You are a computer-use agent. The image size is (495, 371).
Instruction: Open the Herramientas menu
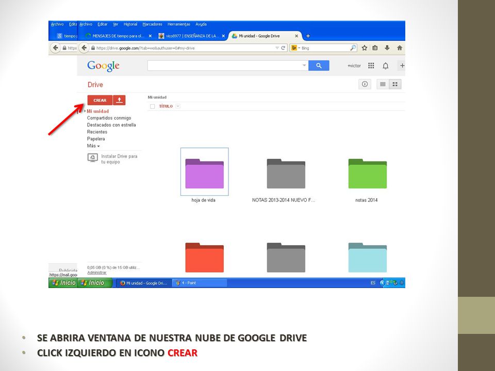point(179,24)
